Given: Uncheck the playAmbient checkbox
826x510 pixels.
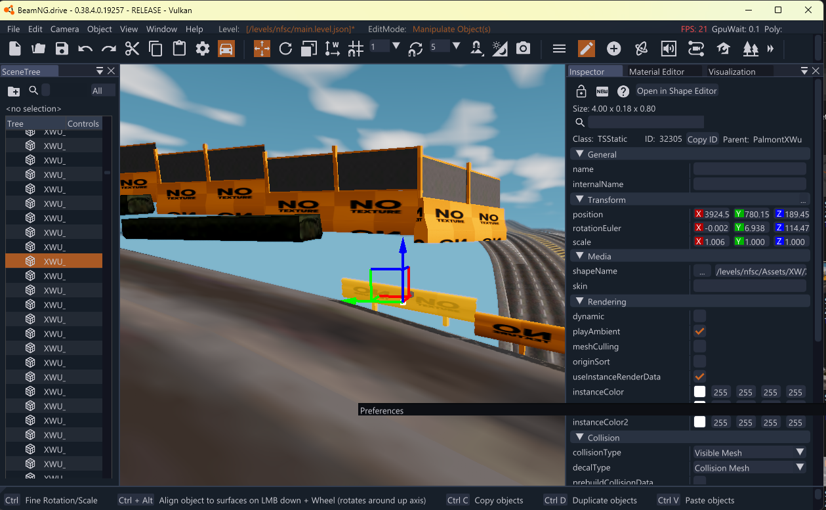Looking at the screenshot, I should point(700,331).
